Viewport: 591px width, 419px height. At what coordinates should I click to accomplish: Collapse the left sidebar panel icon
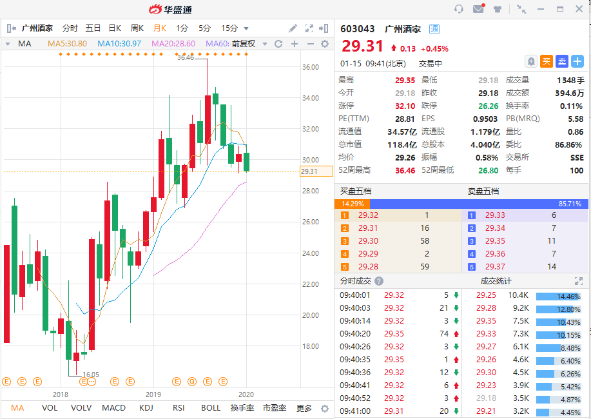pos(12,28)
